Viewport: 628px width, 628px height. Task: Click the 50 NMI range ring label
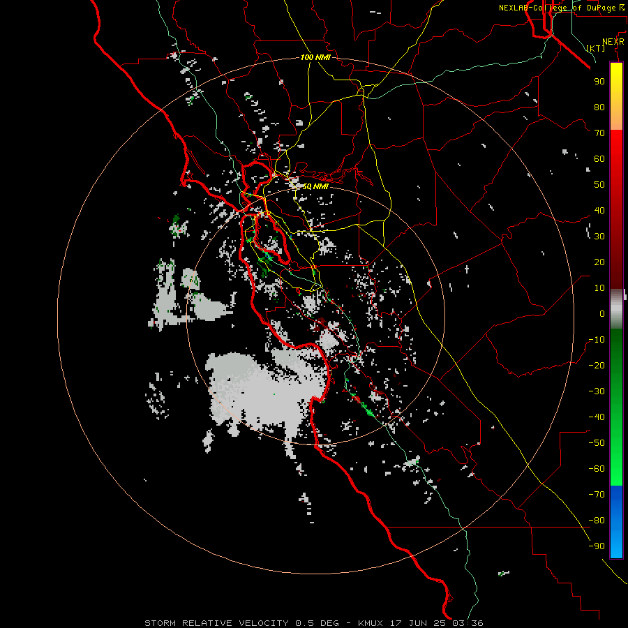point(315,186)
